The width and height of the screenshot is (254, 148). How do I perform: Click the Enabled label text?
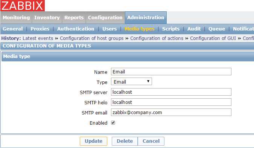coord(98,123)
